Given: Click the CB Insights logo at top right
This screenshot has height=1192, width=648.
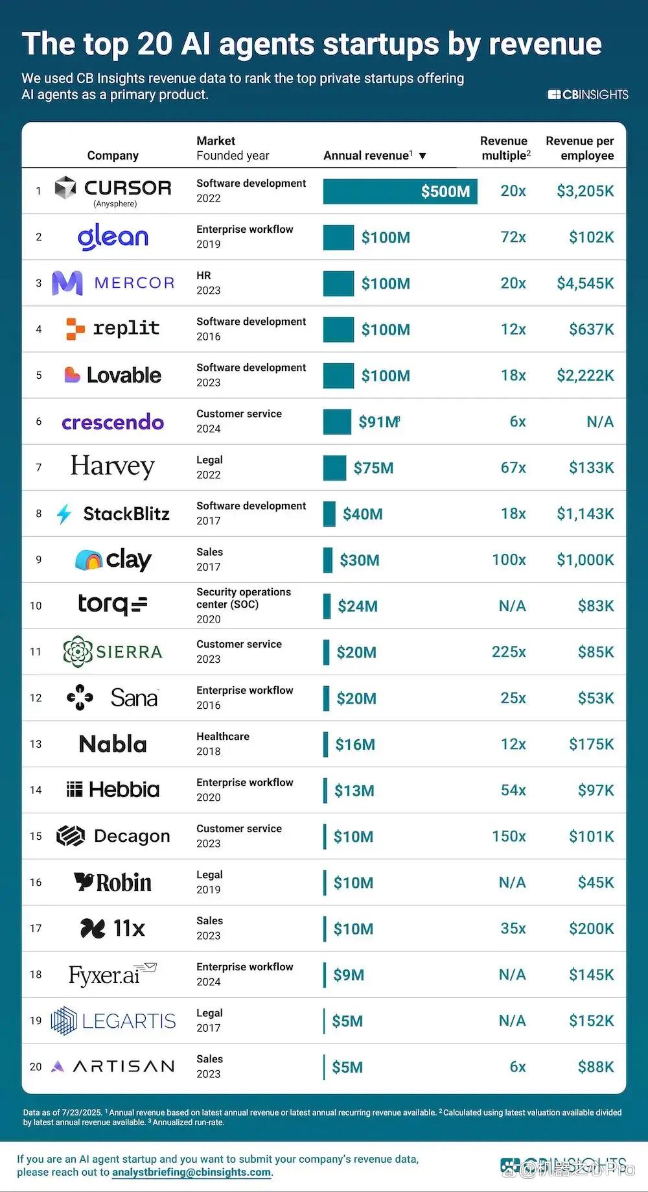Looking at the screenshot, I should click(588, 95).
